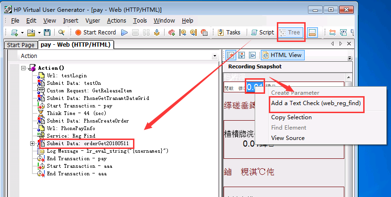Toggle the replay snapshot view icon
The width and height of the screenshot is (391, 197).
click(x=253, y=55)
